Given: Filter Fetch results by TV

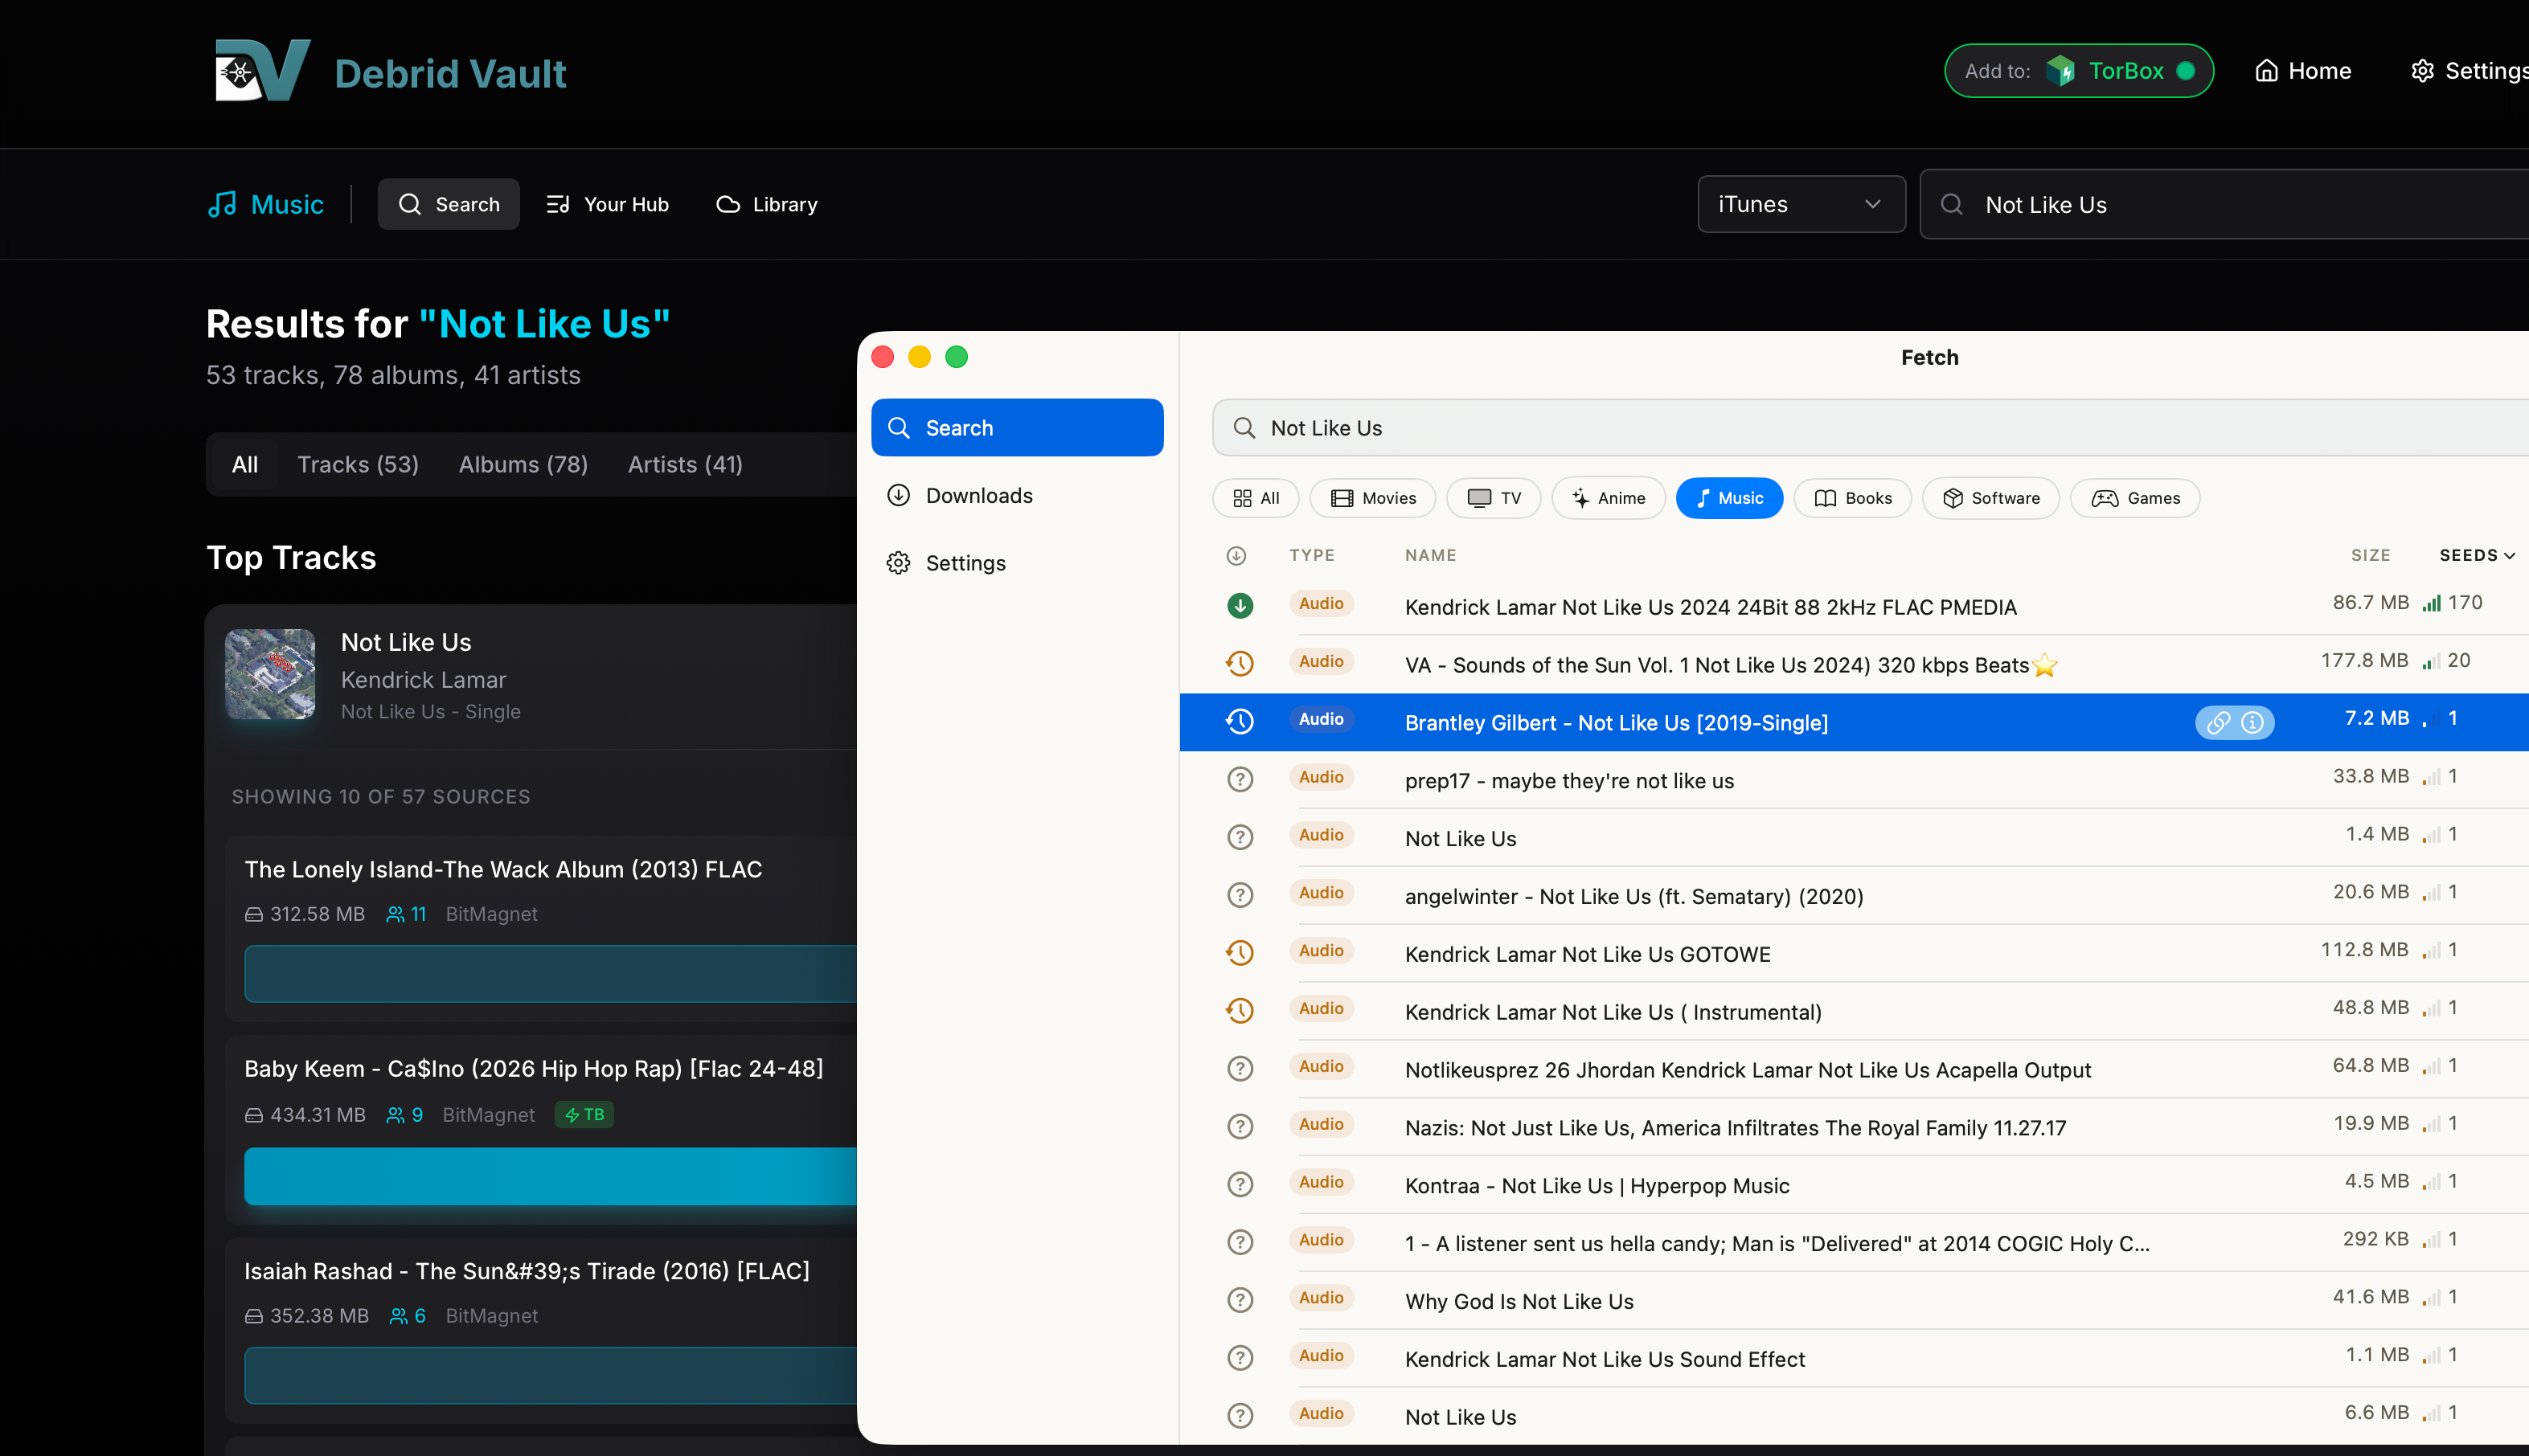Looking at the screenshot, I should 1494,498.
